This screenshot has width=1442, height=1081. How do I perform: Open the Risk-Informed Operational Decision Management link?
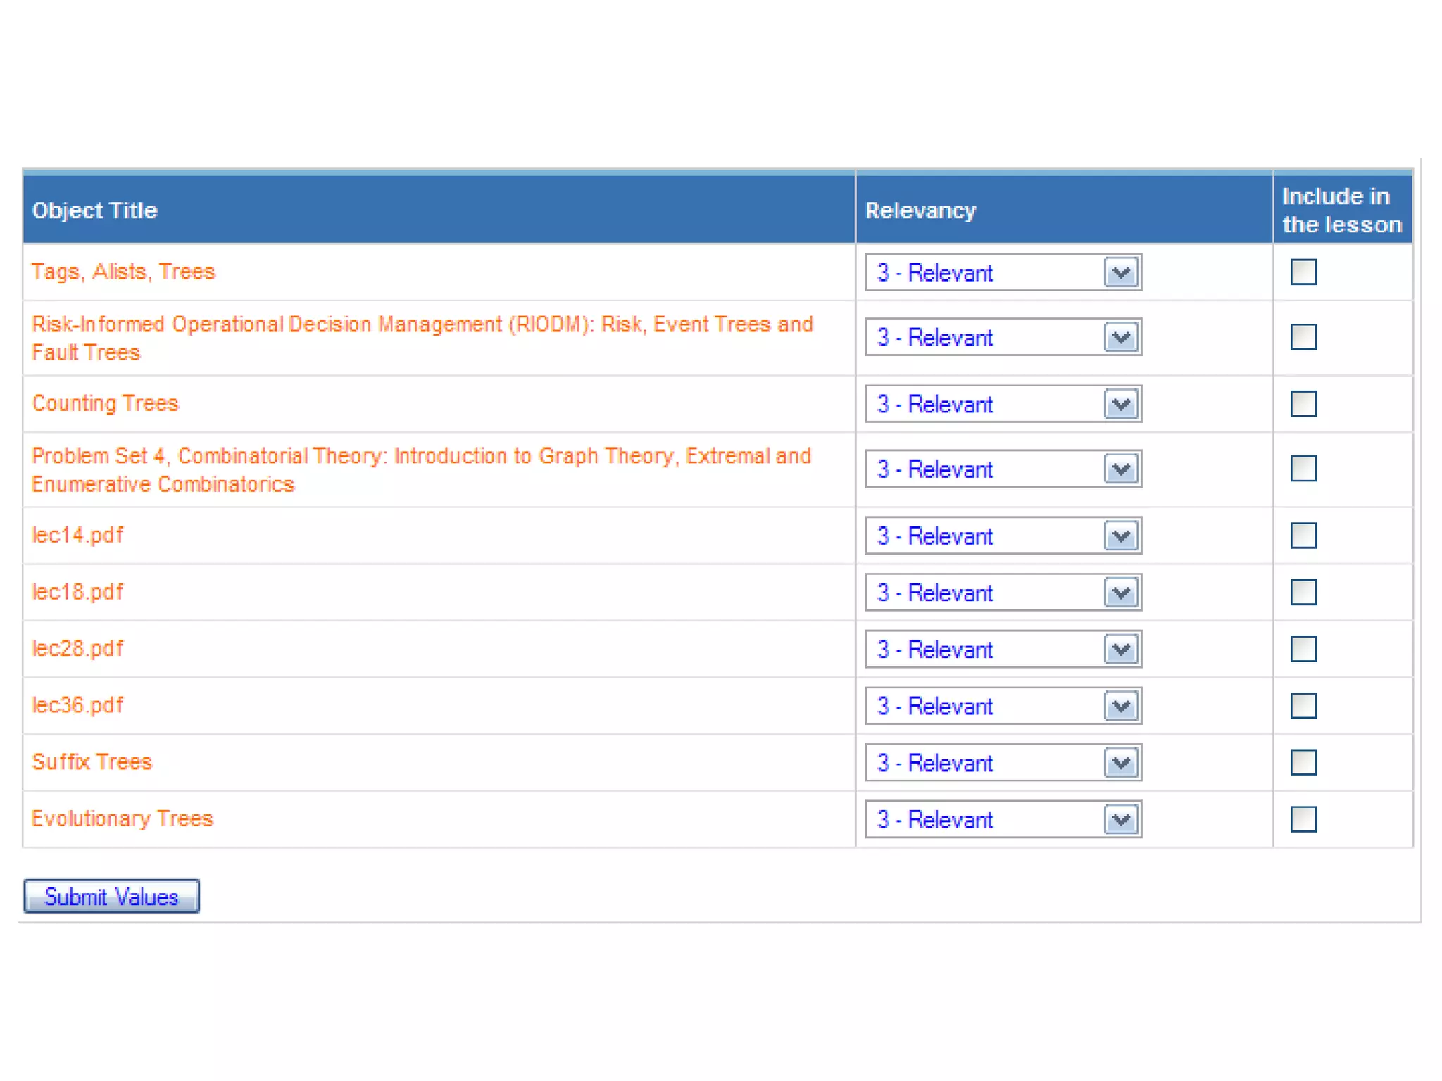421,324
